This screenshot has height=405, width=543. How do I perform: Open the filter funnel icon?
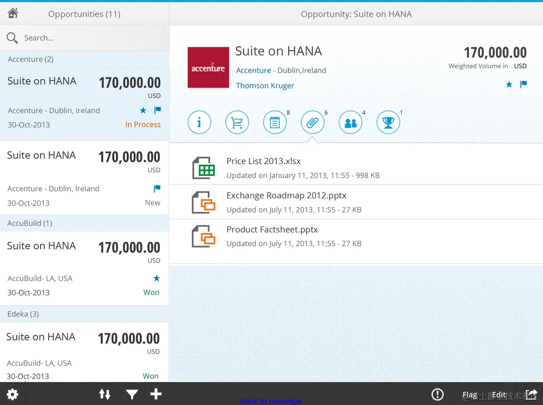132,394
